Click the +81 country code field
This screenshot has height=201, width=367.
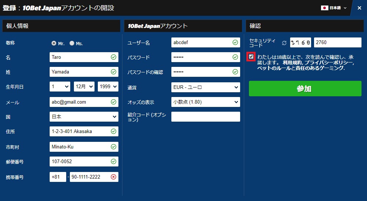tap(58, 177)
